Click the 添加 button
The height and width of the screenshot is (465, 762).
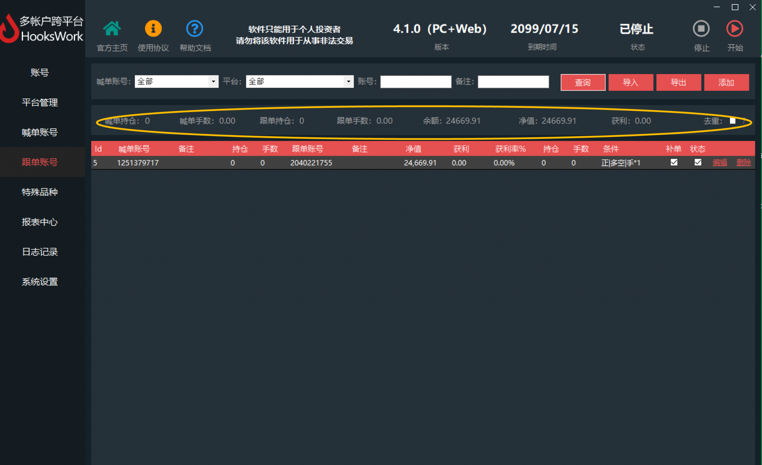pos(726,82)
